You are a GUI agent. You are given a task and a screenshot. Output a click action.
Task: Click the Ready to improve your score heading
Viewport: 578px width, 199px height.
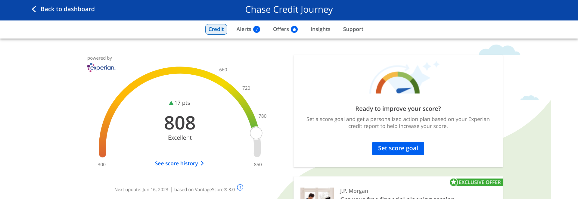click(x=398, y=109)
